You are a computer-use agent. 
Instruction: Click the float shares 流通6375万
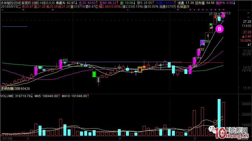click(x=167, y=7)
